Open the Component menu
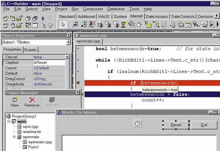This screenshot has width=220, height=151. coord(93,9)
